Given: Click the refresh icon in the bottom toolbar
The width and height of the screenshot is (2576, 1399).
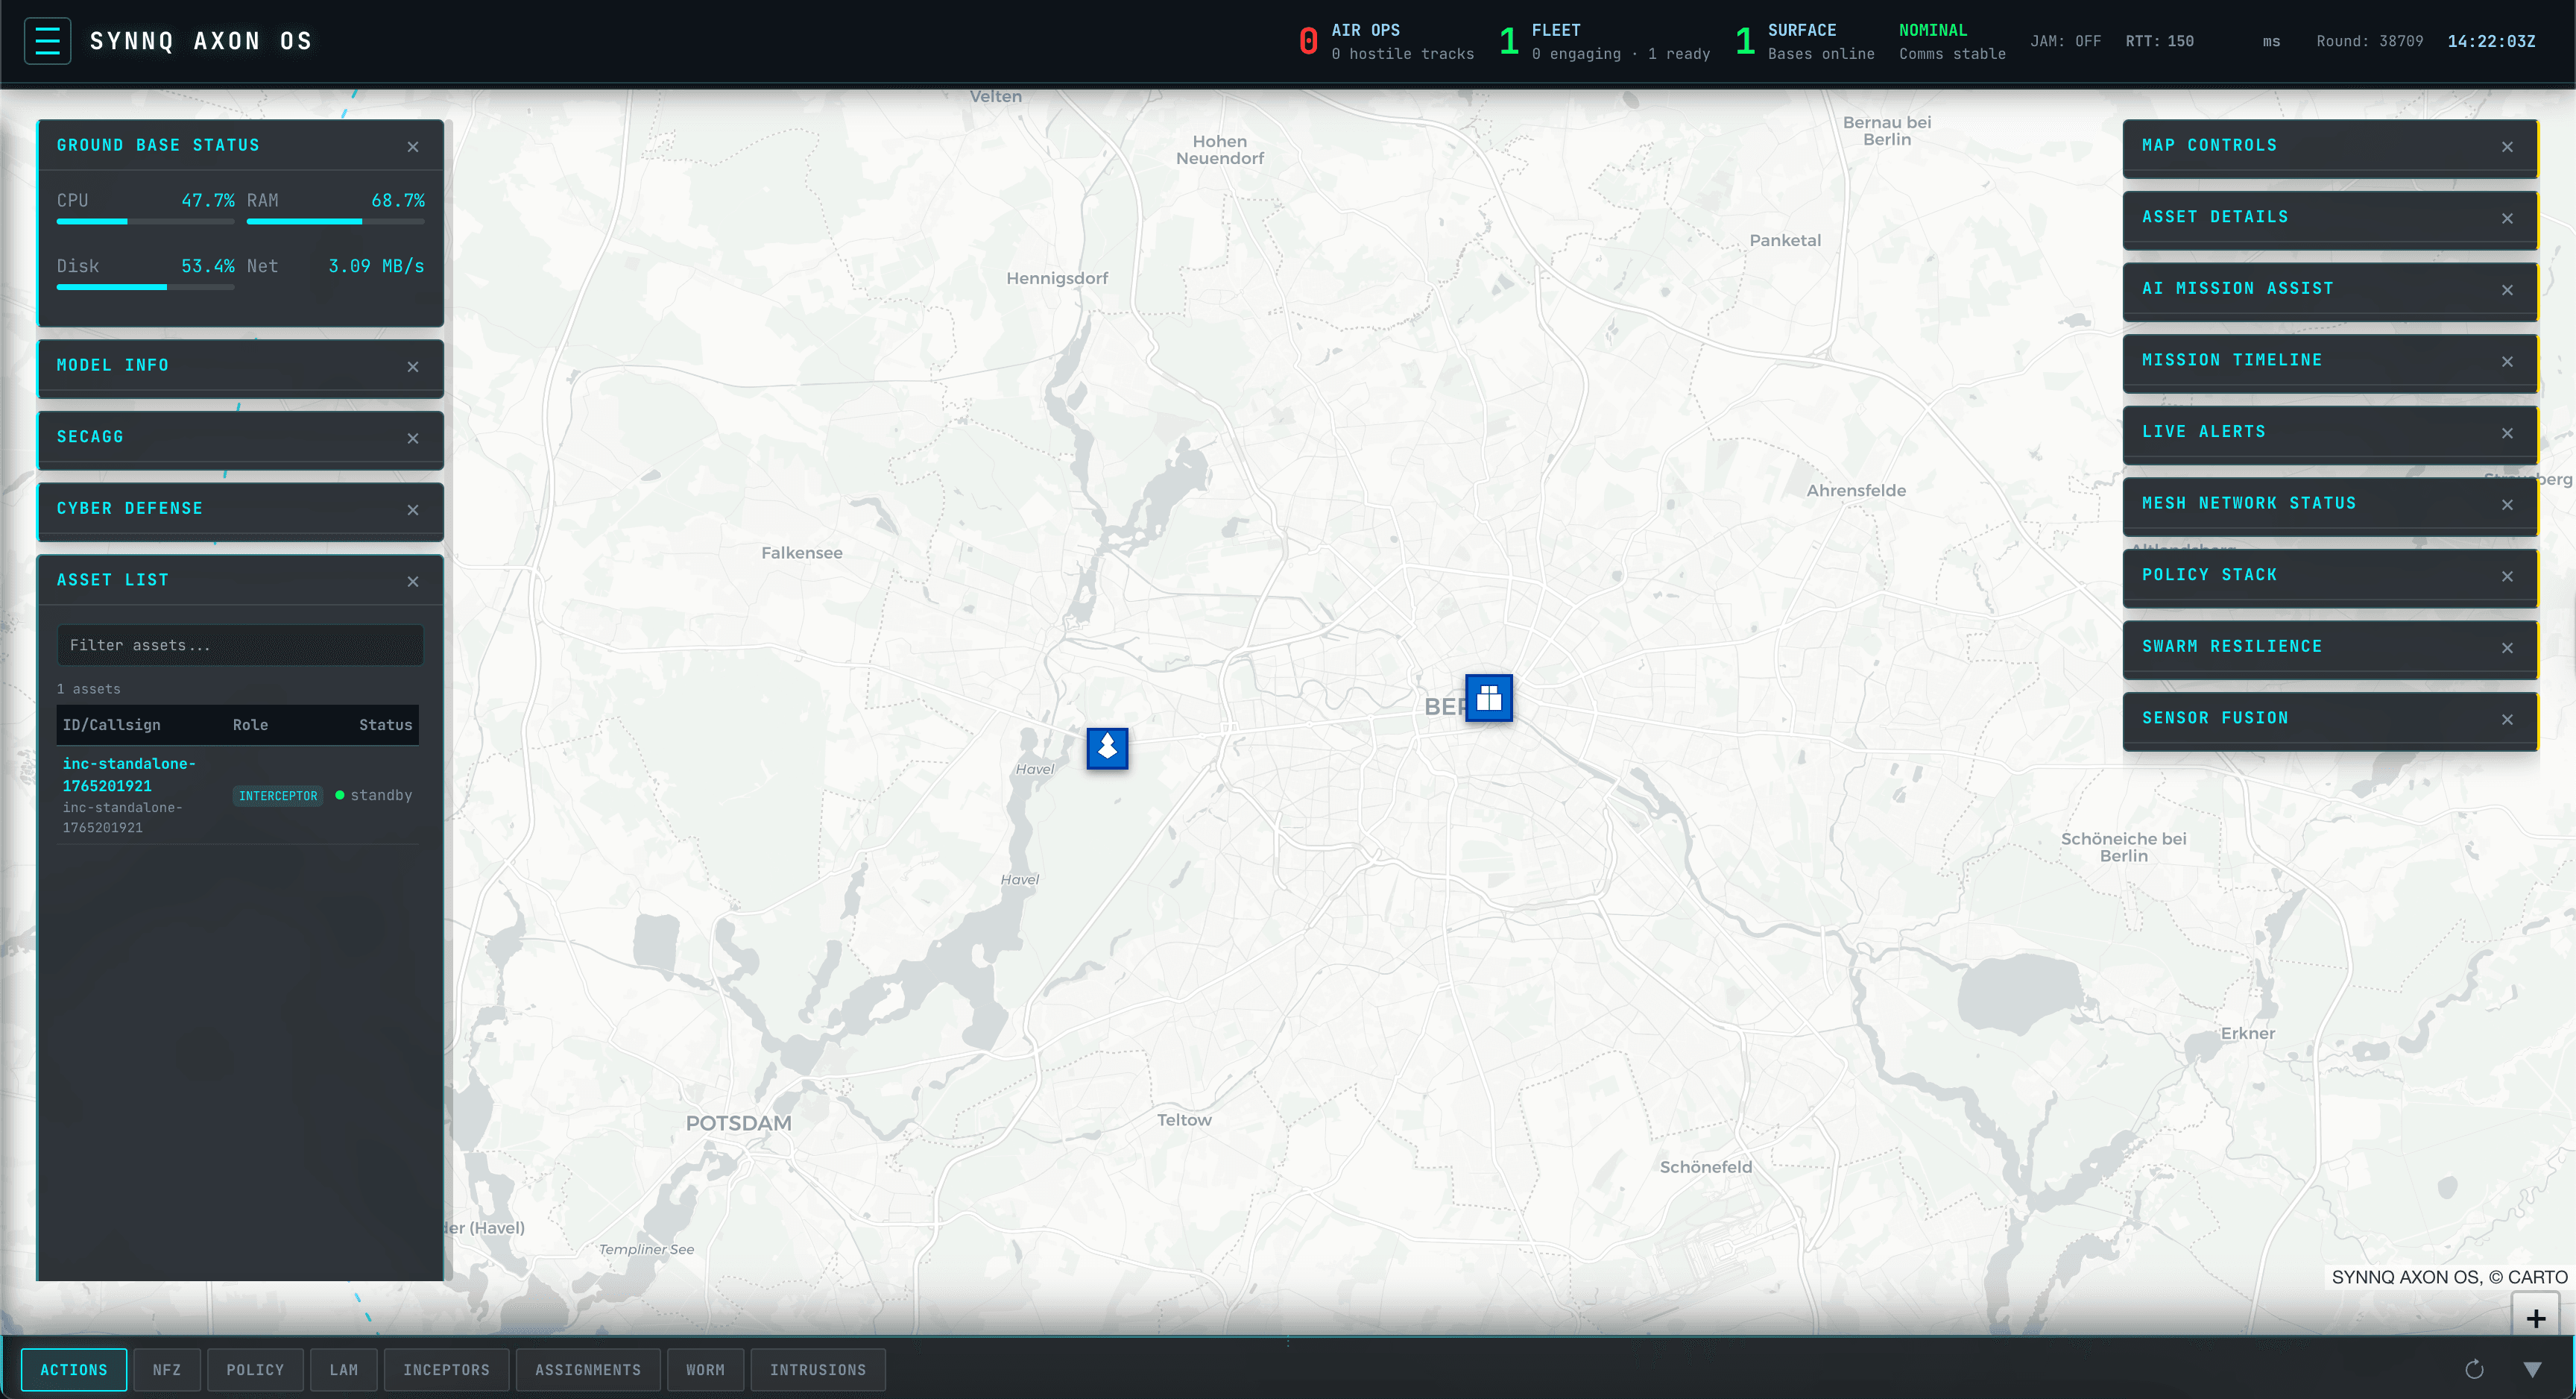Looking at the screenshot, I should (x=2474, y=1369).
